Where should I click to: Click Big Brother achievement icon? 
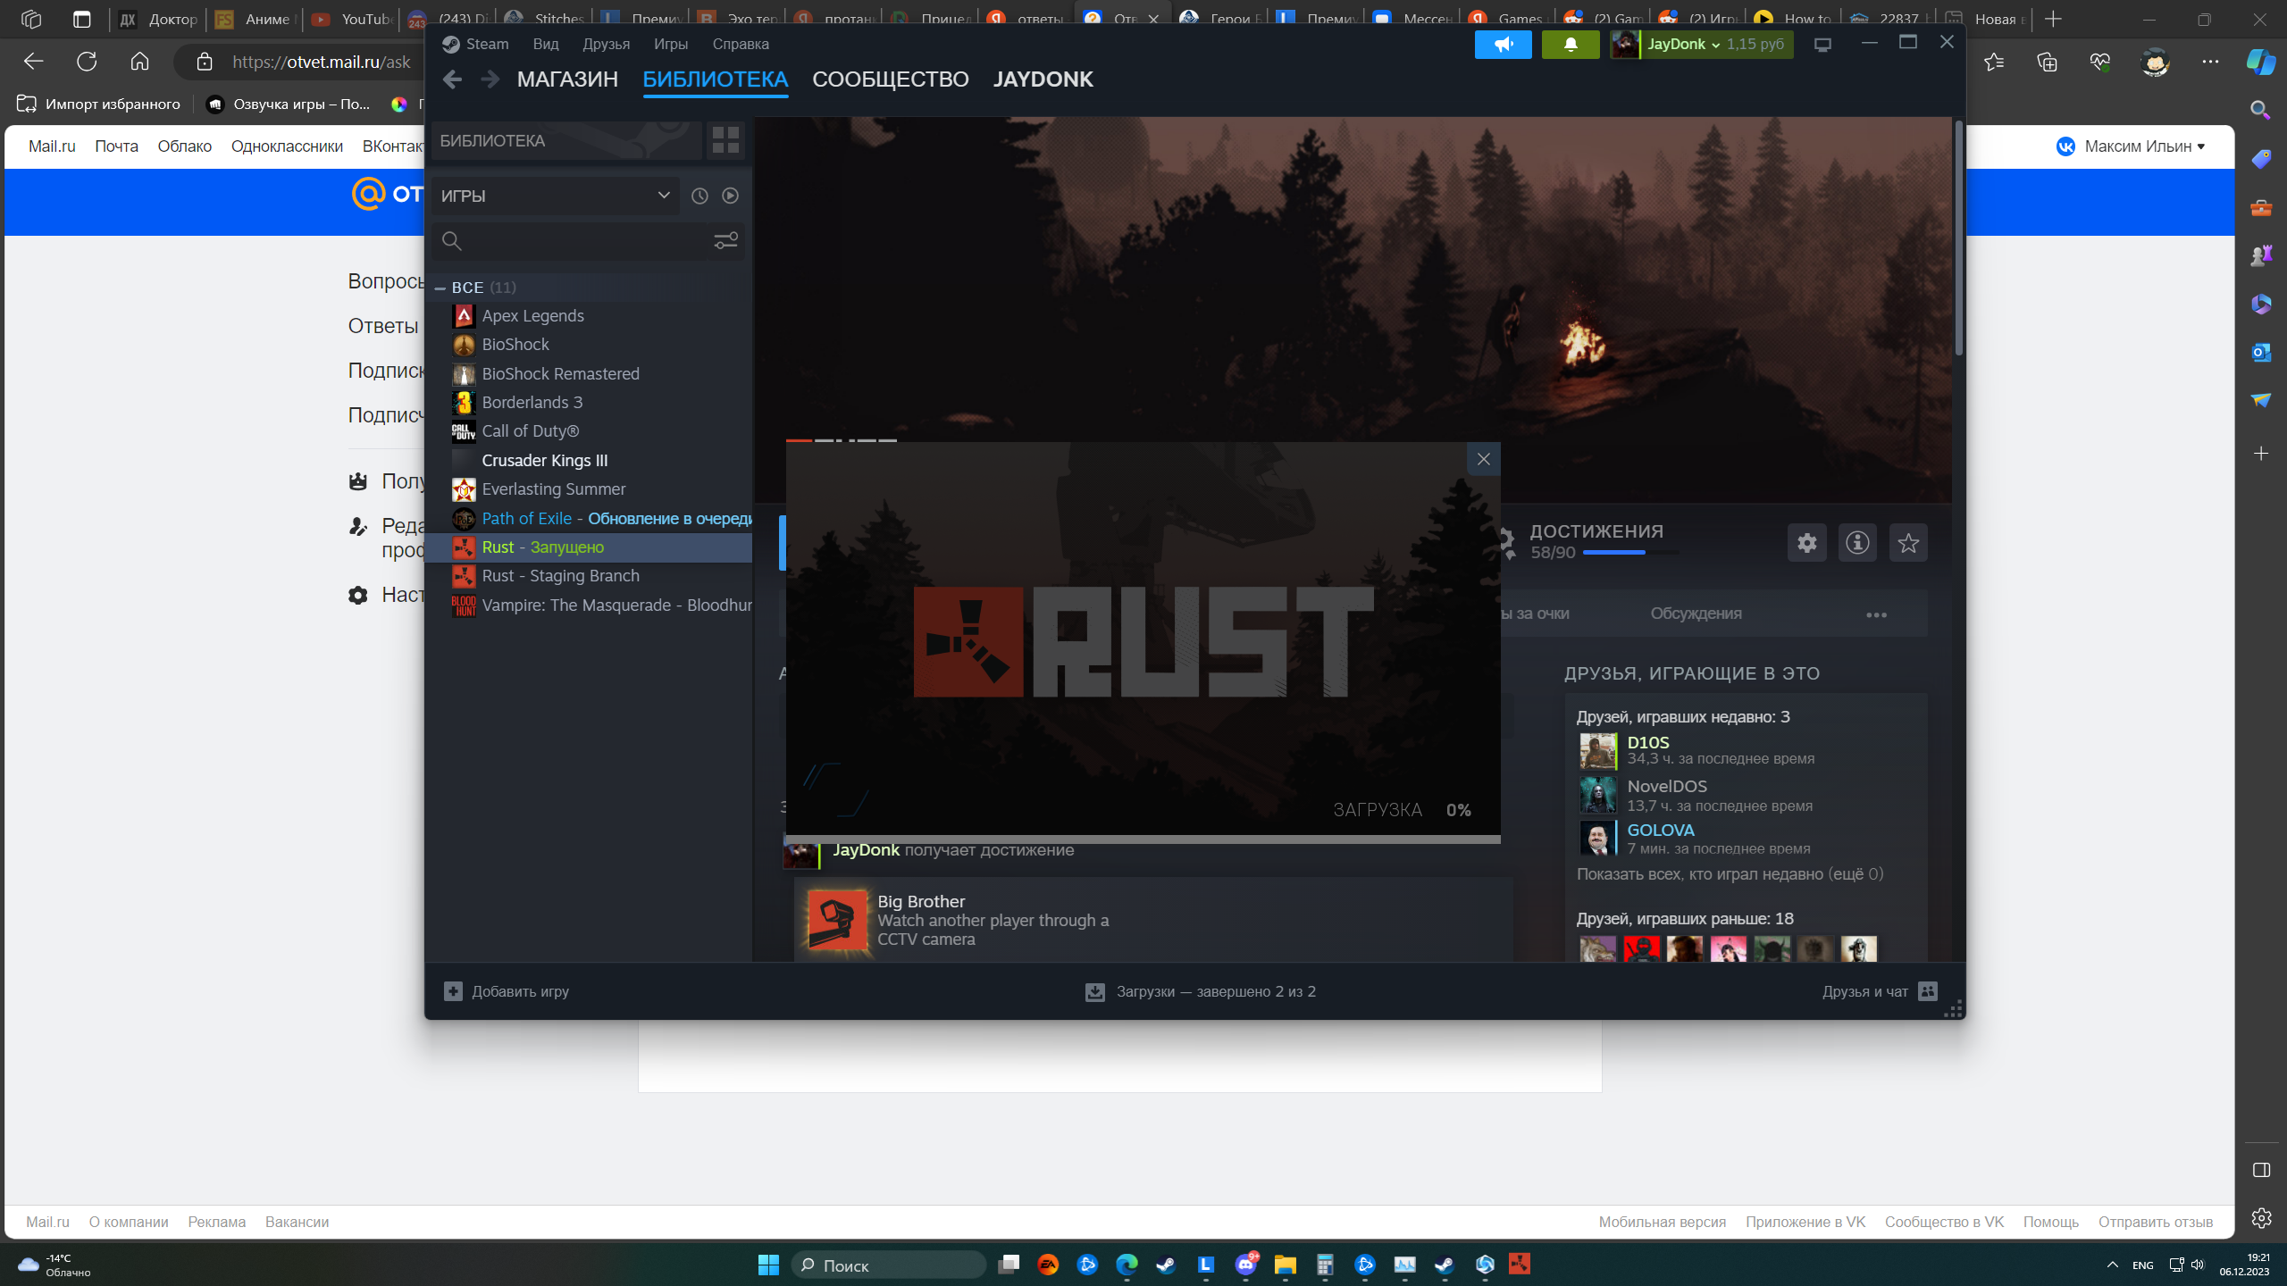click(837, 919)
